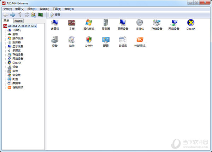Expand the 主板 tree node
212x152 pixels.
coord(5,34)
